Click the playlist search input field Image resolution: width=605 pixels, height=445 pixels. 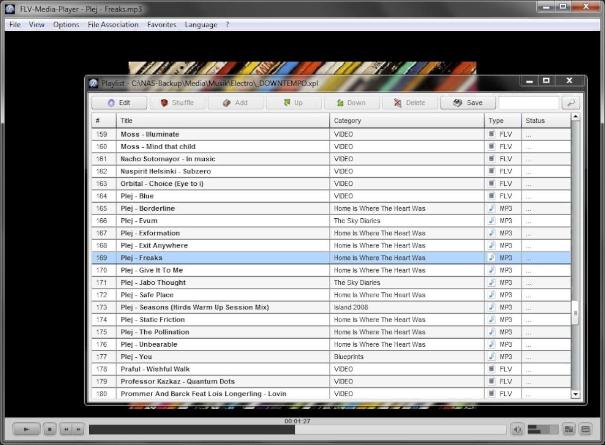(x=528, y=103)
